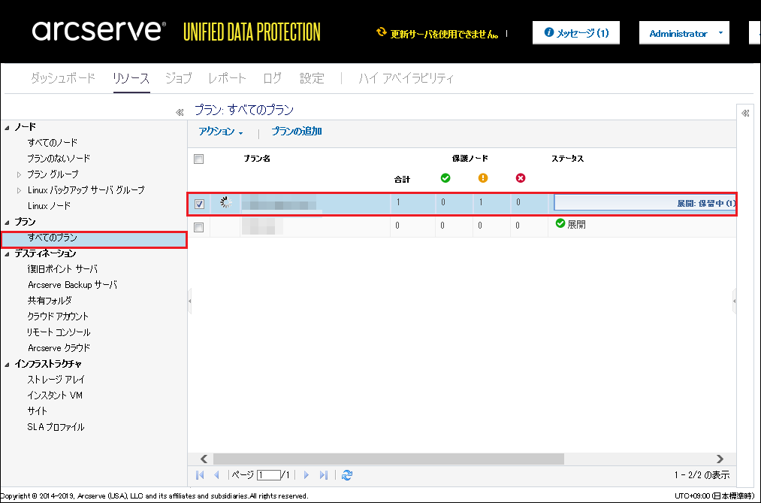Click the horizontal scrollbar right arrow
Viewport: 761px width, 503px height.
[720, 459]
